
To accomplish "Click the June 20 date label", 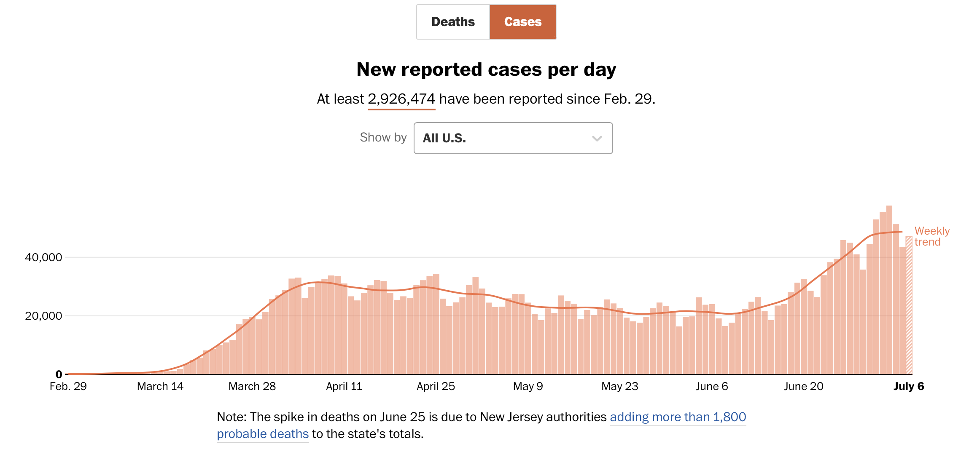I will pyautogui.click(x=803, y=386).
